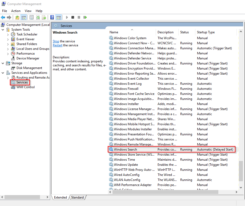Select Local Users and Groups in tree
The width and height of the screenshot is (245, 206).
click(33, 49)
